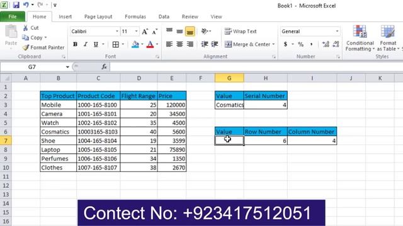Switch to the View tab
The height and width of the screenshot is (226, 403).
pos(216,17)
